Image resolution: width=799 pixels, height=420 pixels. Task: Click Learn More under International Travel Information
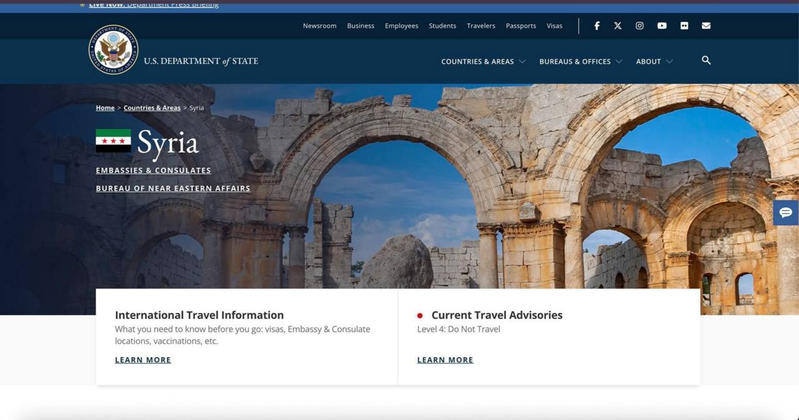(143, 360)
